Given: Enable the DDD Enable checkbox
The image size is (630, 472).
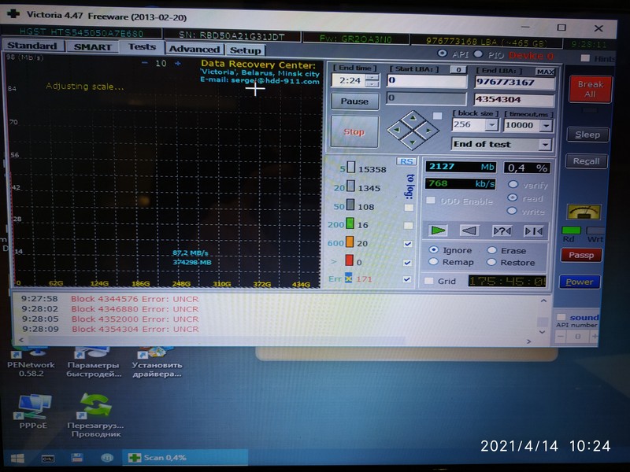Looking at the screenshot, I should 431,201.
